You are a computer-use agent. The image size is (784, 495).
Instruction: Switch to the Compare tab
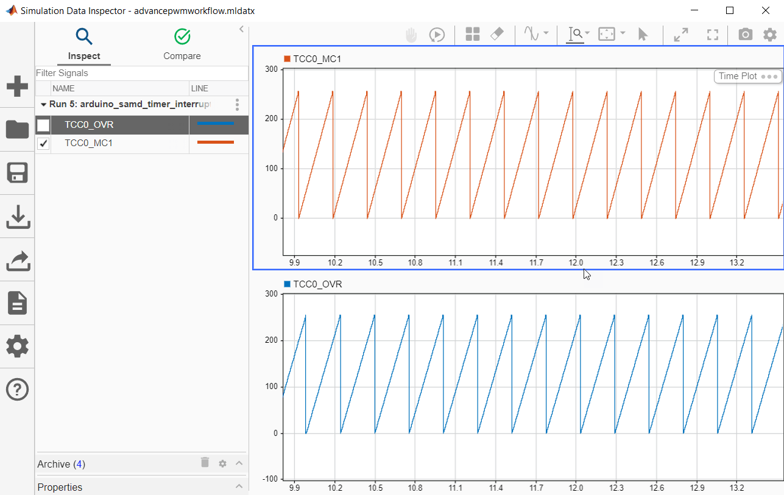click(182, 44)
